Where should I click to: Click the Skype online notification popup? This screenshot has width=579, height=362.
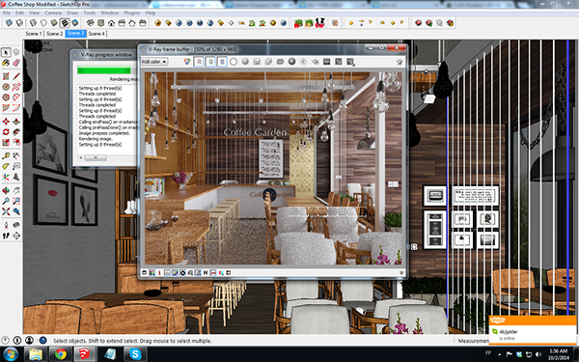point(533,329)
